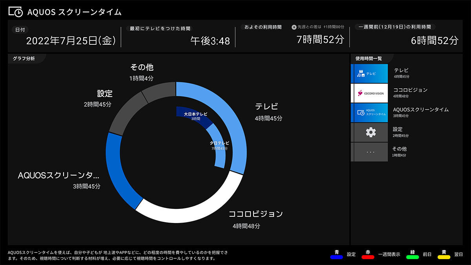471x265 pixels.
Task: Click the truncated AQUOSスクリーンタ... chart label
Action: pos(58,175)
